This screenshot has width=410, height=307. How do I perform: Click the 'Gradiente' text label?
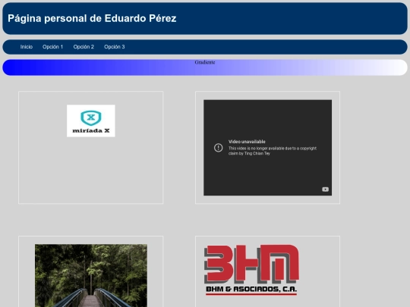205,62
